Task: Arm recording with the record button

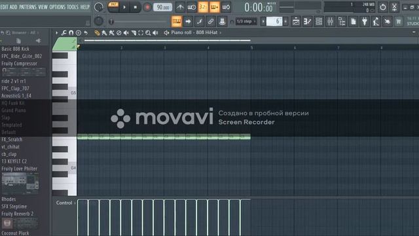Action: pyautogui.click(x=147, y=7)
